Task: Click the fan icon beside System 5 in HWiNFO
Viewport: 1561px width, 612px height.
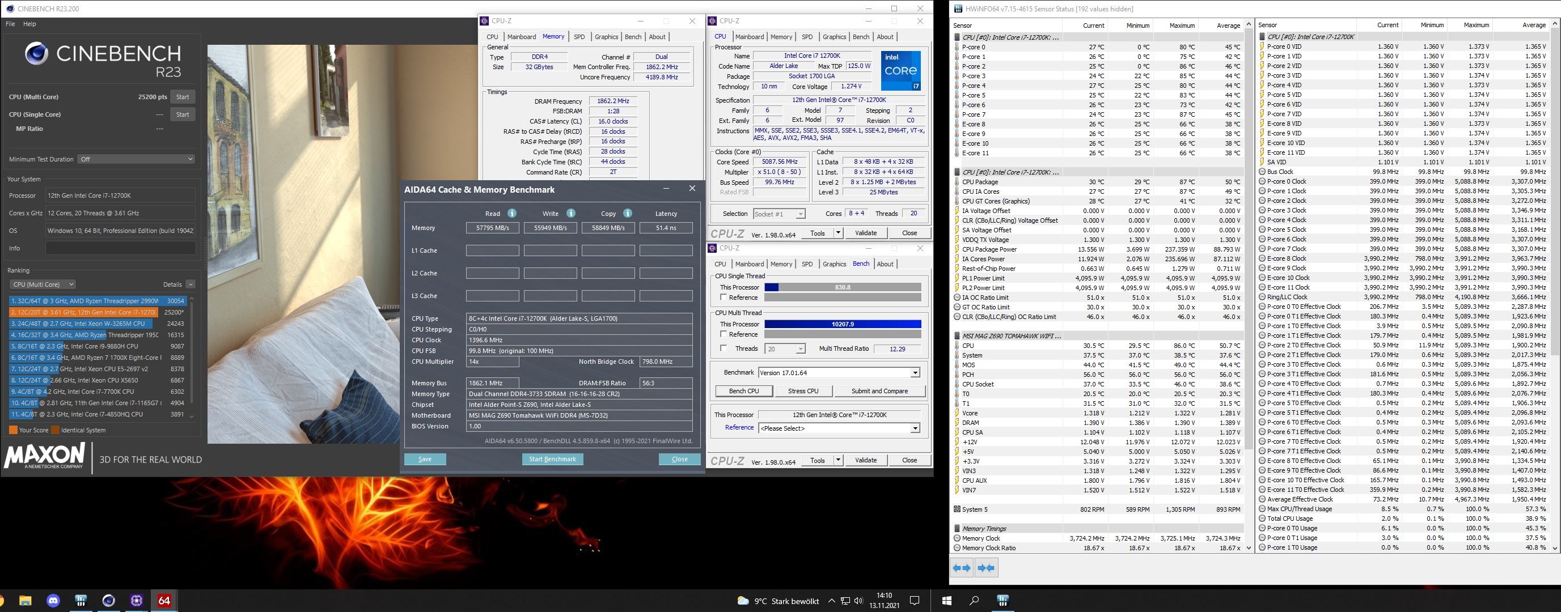Action: (x=957, y=509)
